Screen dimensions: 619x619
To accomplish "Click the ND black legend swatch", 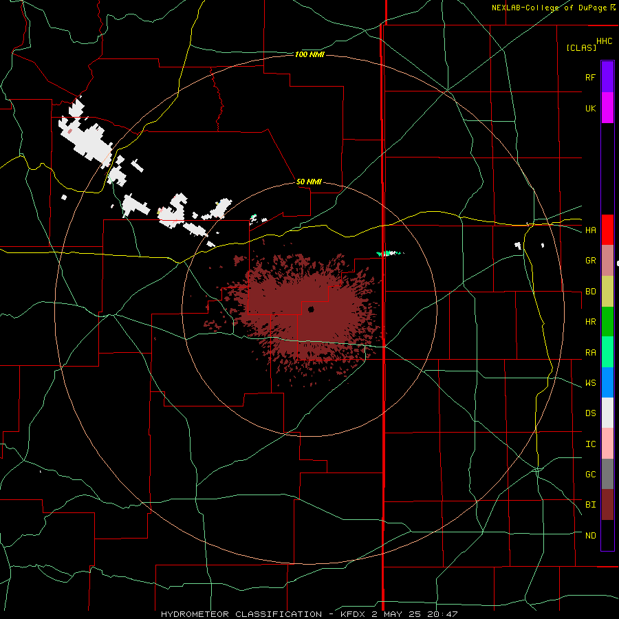I will [607, 535].
